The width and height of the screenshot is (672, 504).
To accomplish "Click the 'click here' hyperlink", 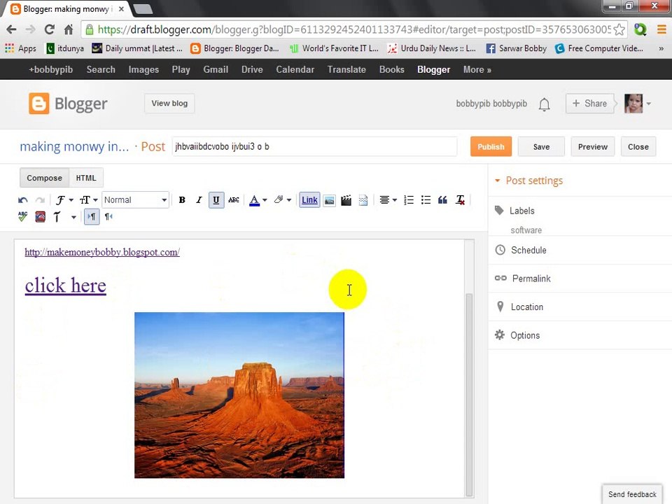I will point(66,286).
